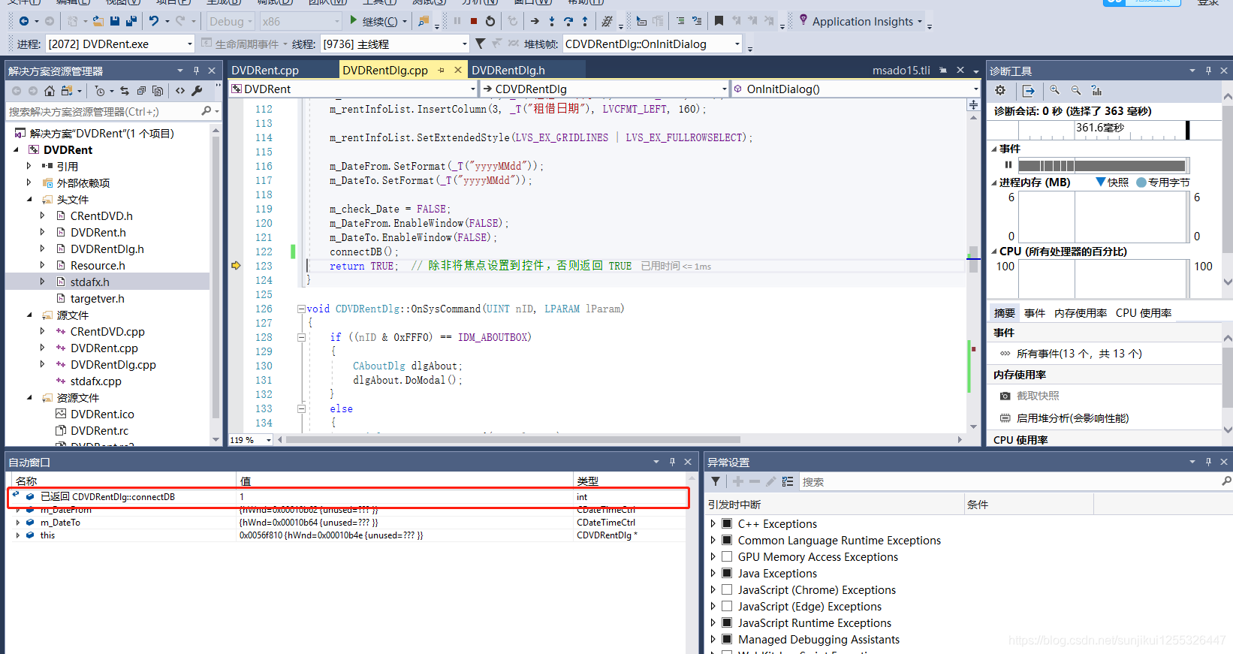The image size is (1233, 654).
Task: Stop debugging with the red square
Action: point(474,21)
